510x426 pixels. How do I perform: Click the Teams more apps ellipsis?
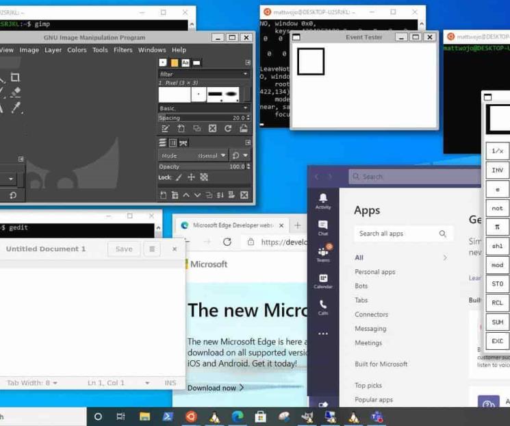(323, 334)
